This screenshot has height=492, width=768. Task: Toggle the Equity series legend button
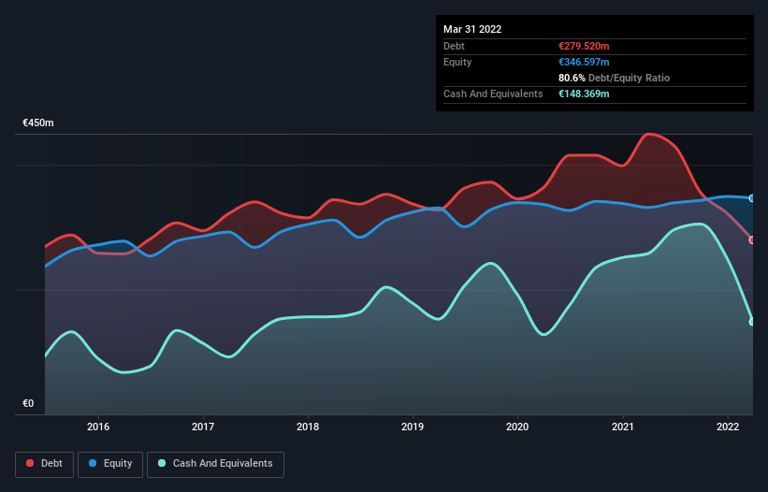(x=110, y=464)
